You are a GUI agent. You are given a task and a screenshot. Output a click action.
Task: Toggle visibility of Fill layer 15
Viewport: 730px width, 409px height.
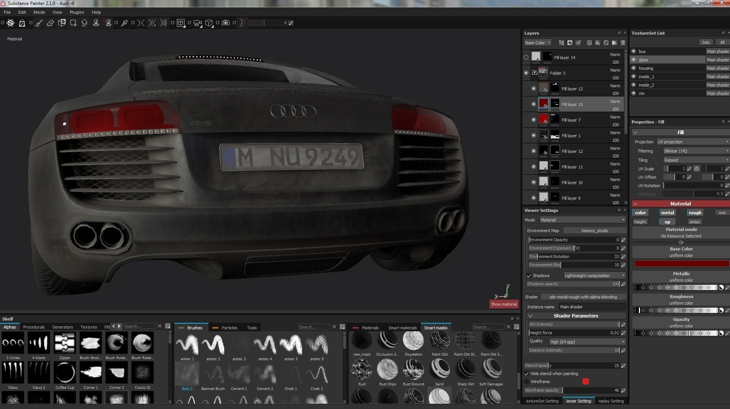534,104
